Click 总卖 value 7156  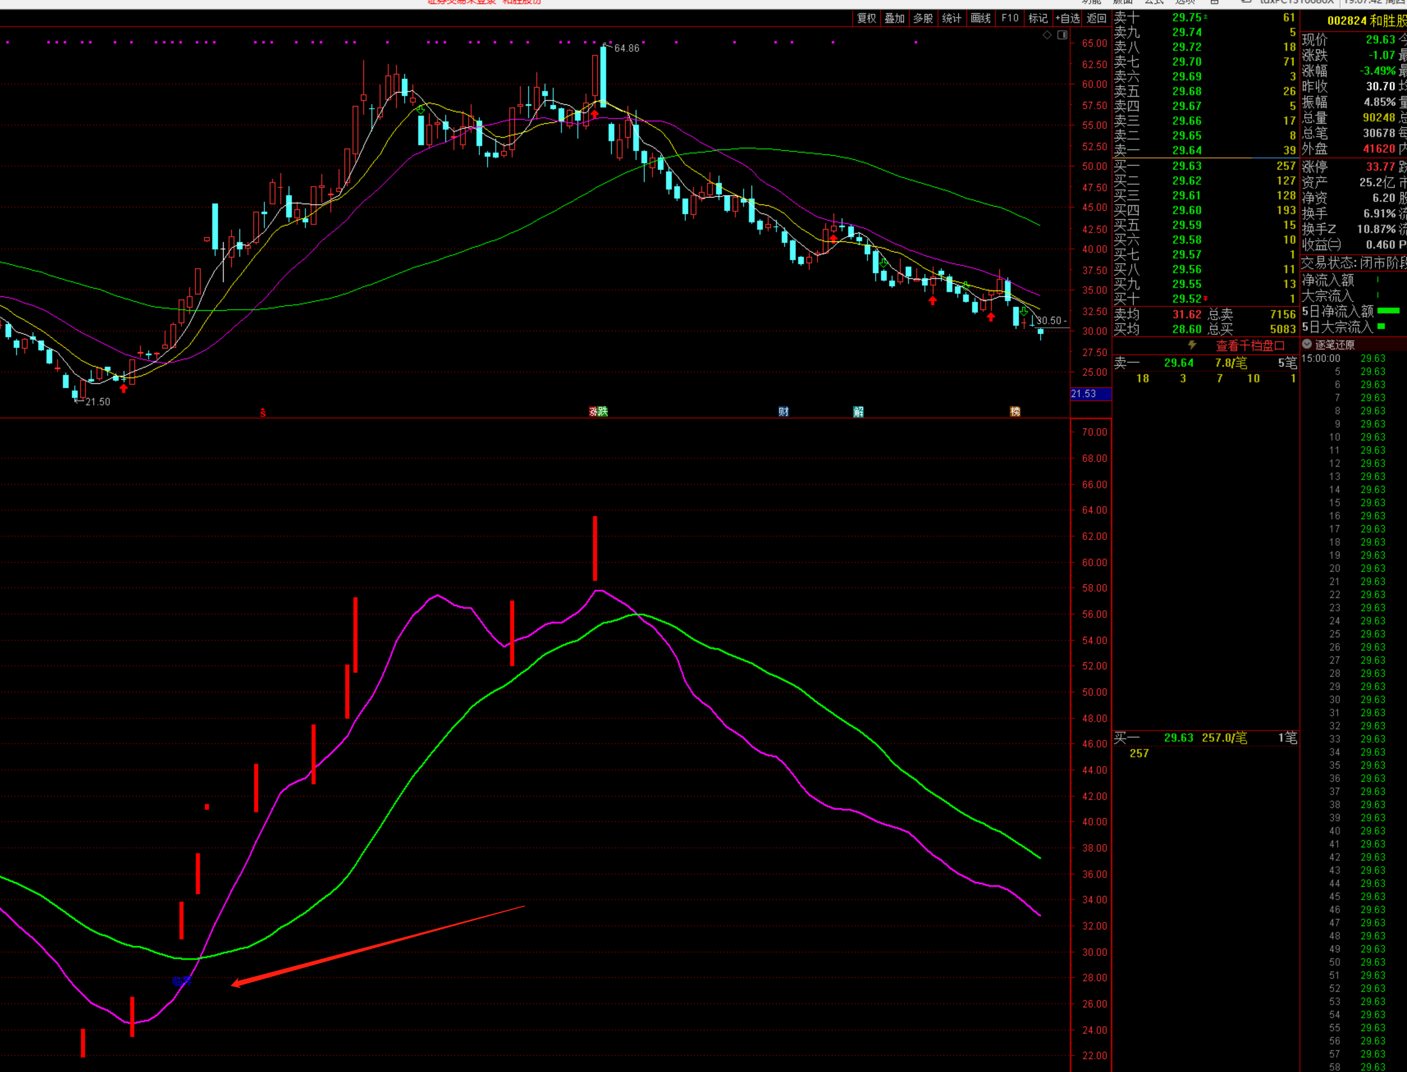click(x=1283, y=314)
